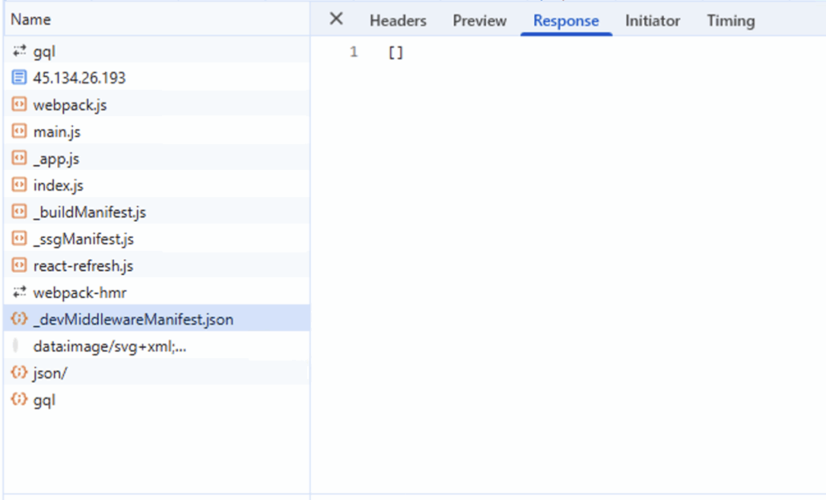Select the _buildManifest.js request
The width and height of the screenshot is (826, 500).
[x=89, y=212]
